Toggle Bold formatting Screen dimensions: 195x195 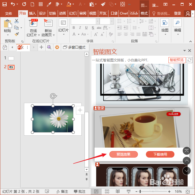(x=74, y=28)
